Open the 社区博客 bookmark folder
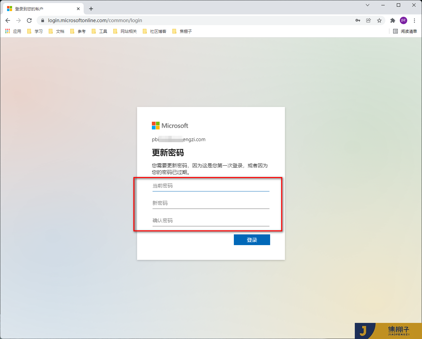Viewport: 422px width, 339px height. pos(154,31)
